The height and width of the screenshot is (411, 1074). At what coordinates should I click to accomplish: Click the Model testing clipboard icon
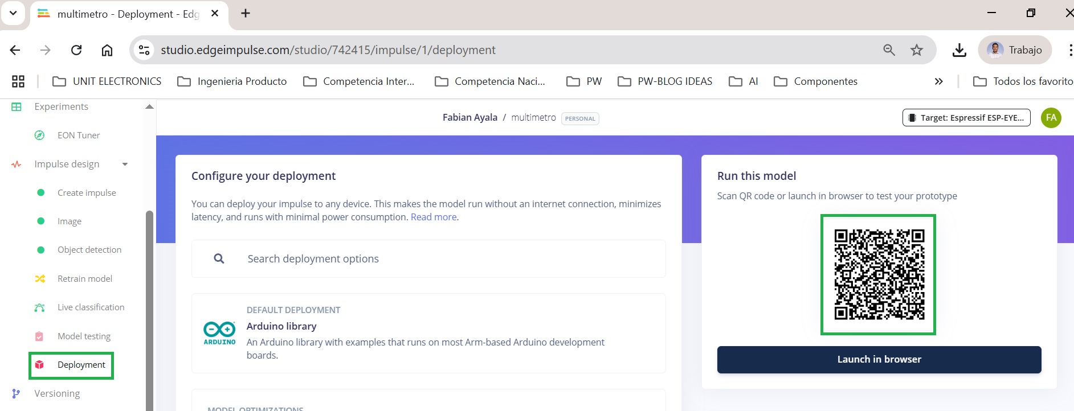pyautogui.click(x=39, y=336)
